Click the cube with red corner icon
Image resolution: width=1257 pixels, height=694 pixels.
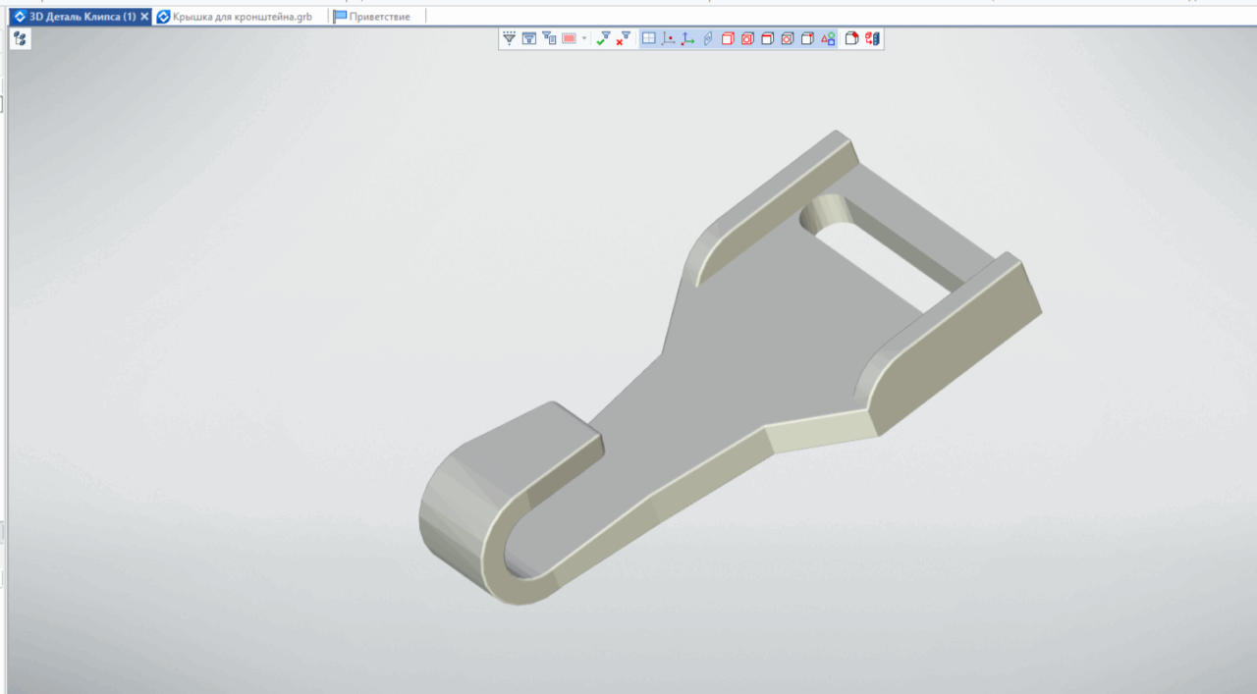tap(851, 38)
